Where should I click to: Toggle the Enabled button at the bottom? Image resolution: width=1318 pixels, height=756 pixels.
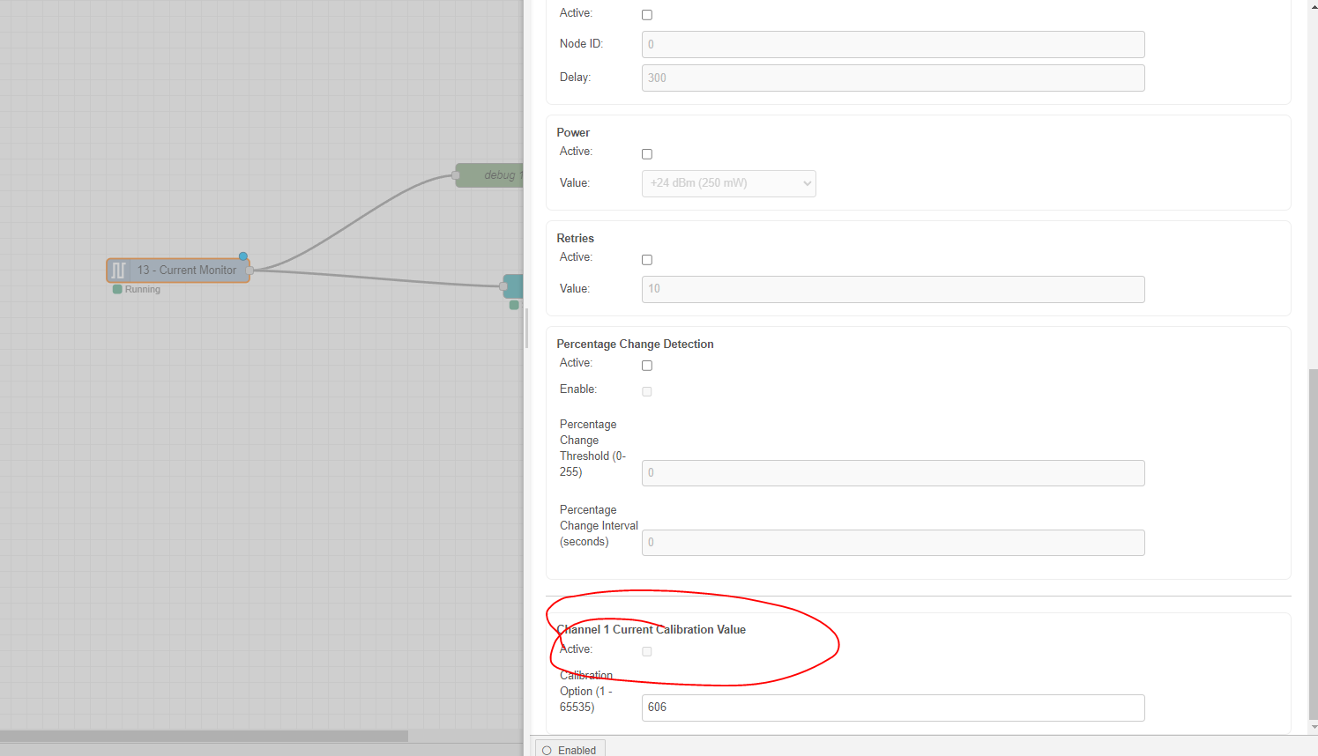[x=570, y=750]
